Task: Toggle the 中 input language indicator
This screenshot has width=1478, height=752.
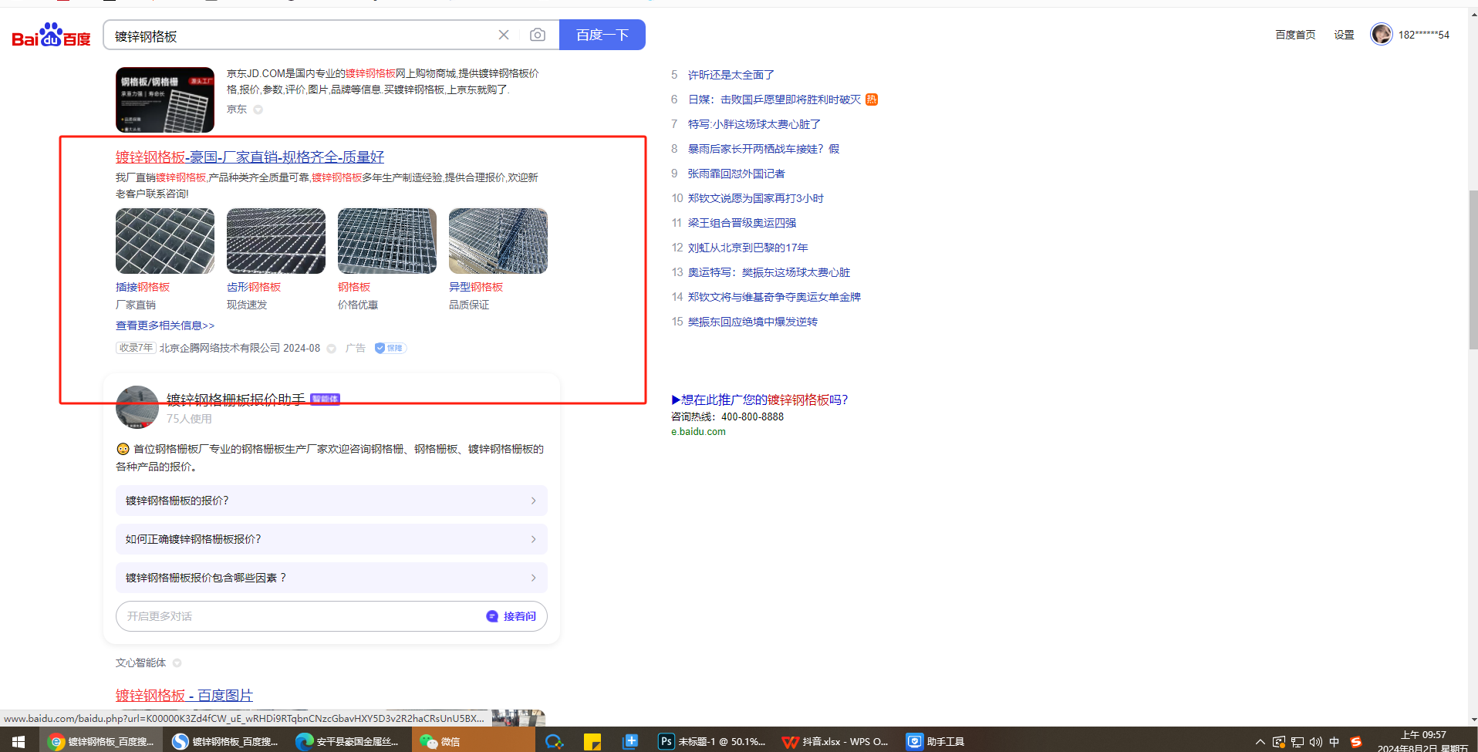Action: coord(1335,742)
